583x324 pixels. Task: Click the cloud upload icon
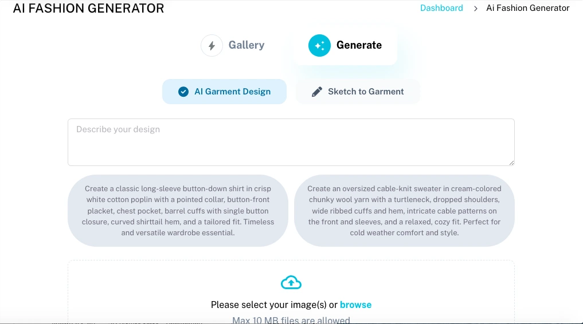(x=291, y=282)
